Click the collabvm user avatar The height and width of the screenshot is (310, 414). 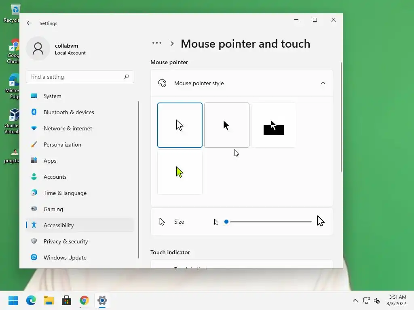pos(38,48)
